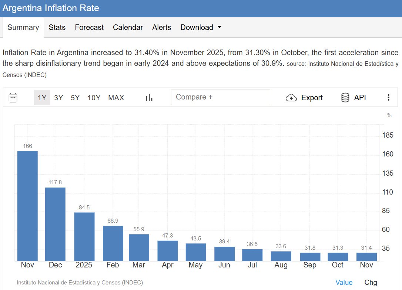The image size is (402, 290).
Task: Open the Stats page
Action: click(57, 27)
